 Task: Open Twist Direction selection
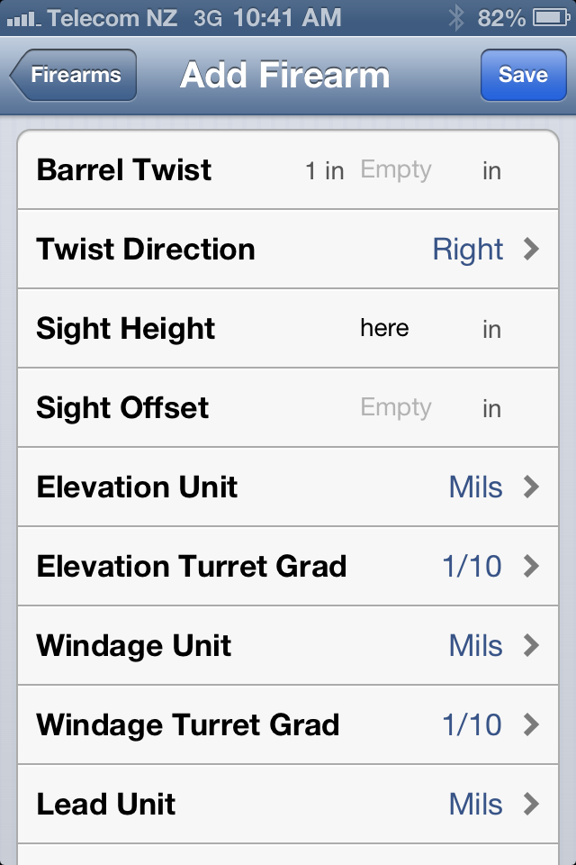[288, 249]
